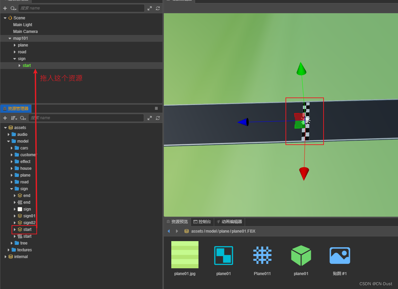Collapse the model folder

point(8,141)
